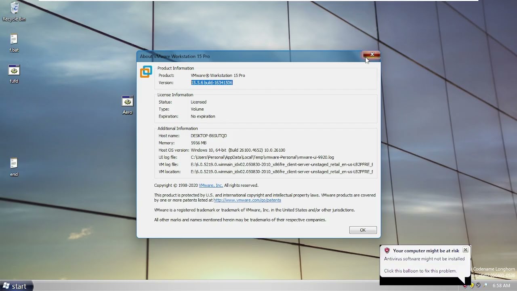Click the Licensed status value
The height and width of the screenshot is (291, 517).
pyautogui.click(x=199, y=102)
